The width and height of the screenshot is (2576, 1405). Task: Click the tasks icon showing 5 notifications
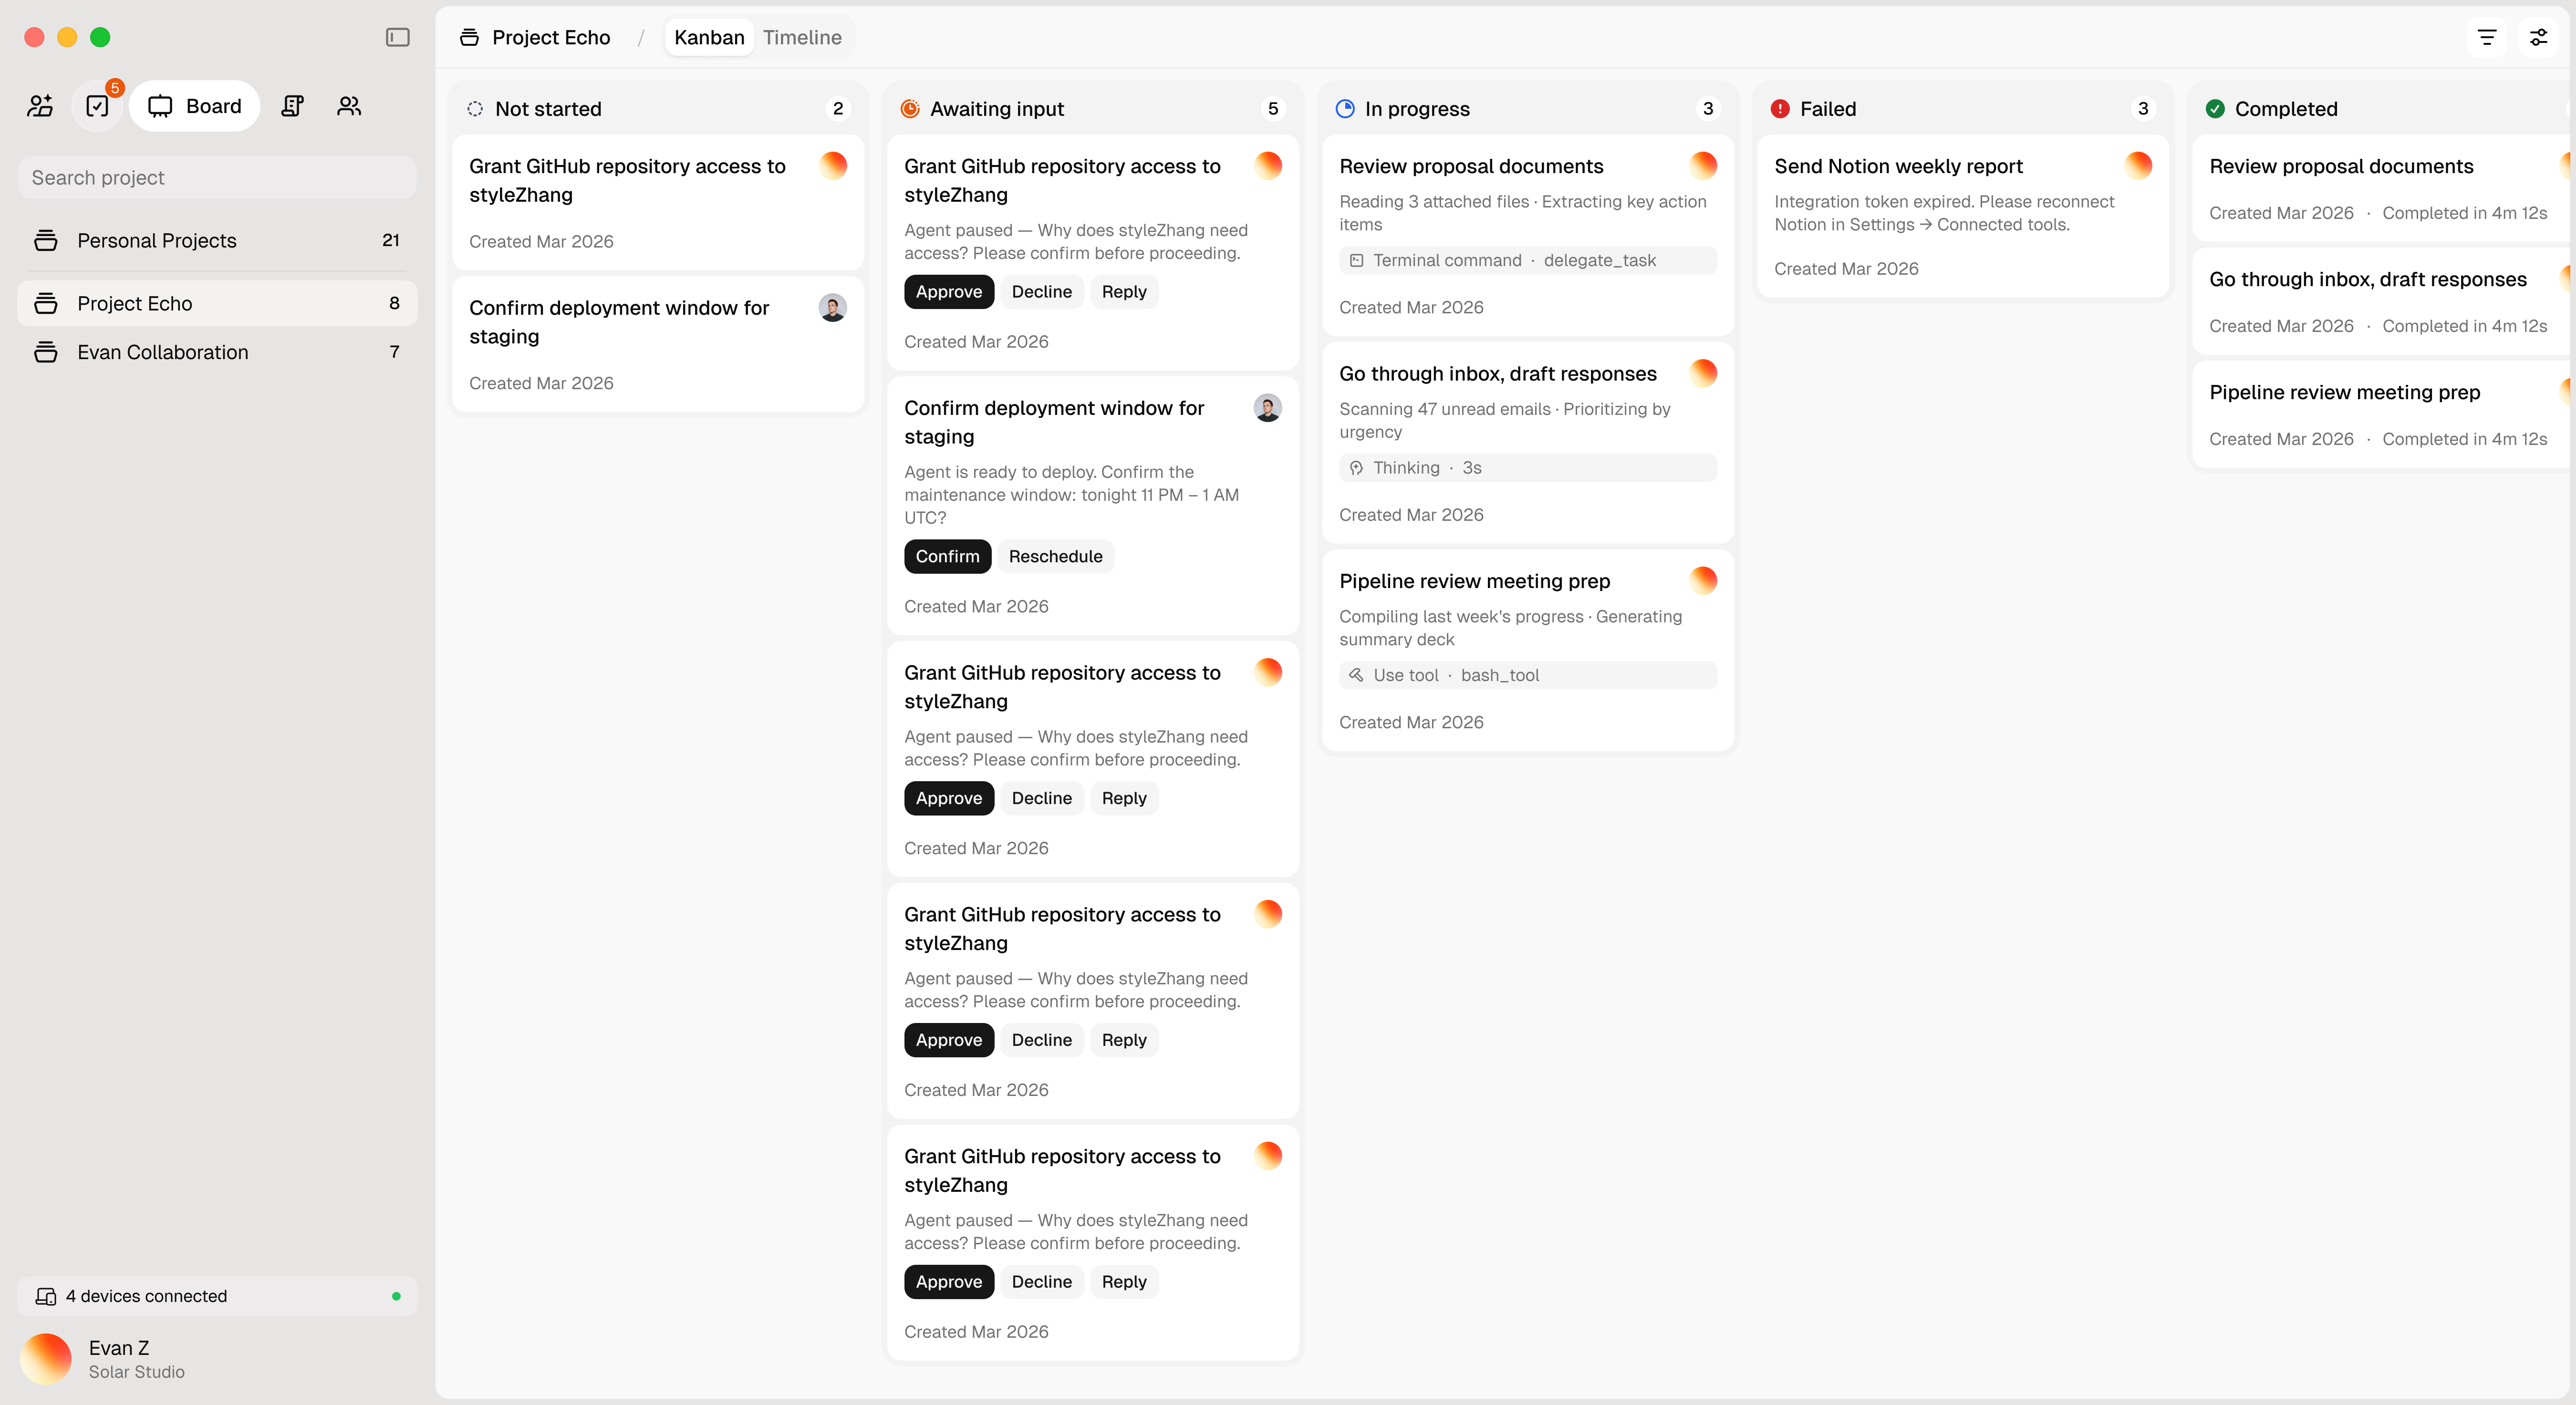pyautogui.click(x=97, y=105)
